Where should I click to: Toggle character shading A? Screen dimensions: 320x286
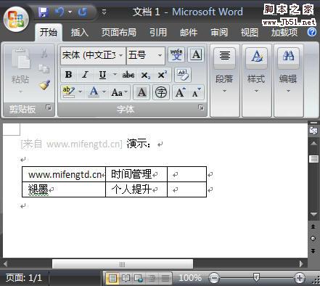[141, 92]
